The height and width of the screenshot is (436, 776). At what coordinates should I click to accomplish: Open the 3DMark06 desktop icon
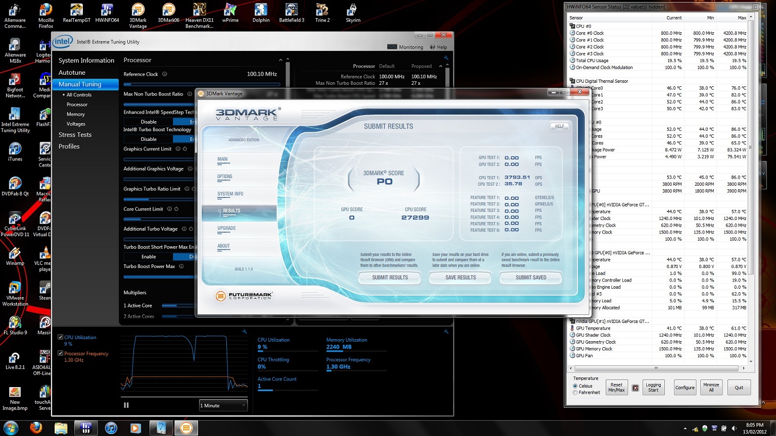click(168, 13)
